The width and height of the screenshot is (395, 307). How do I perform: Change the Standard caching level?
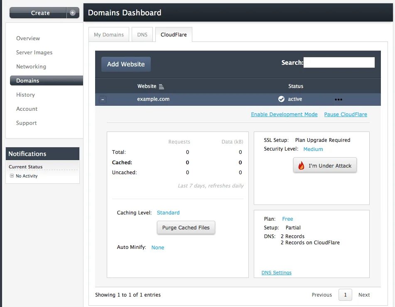pyautogui.click(x=168, y=213)
